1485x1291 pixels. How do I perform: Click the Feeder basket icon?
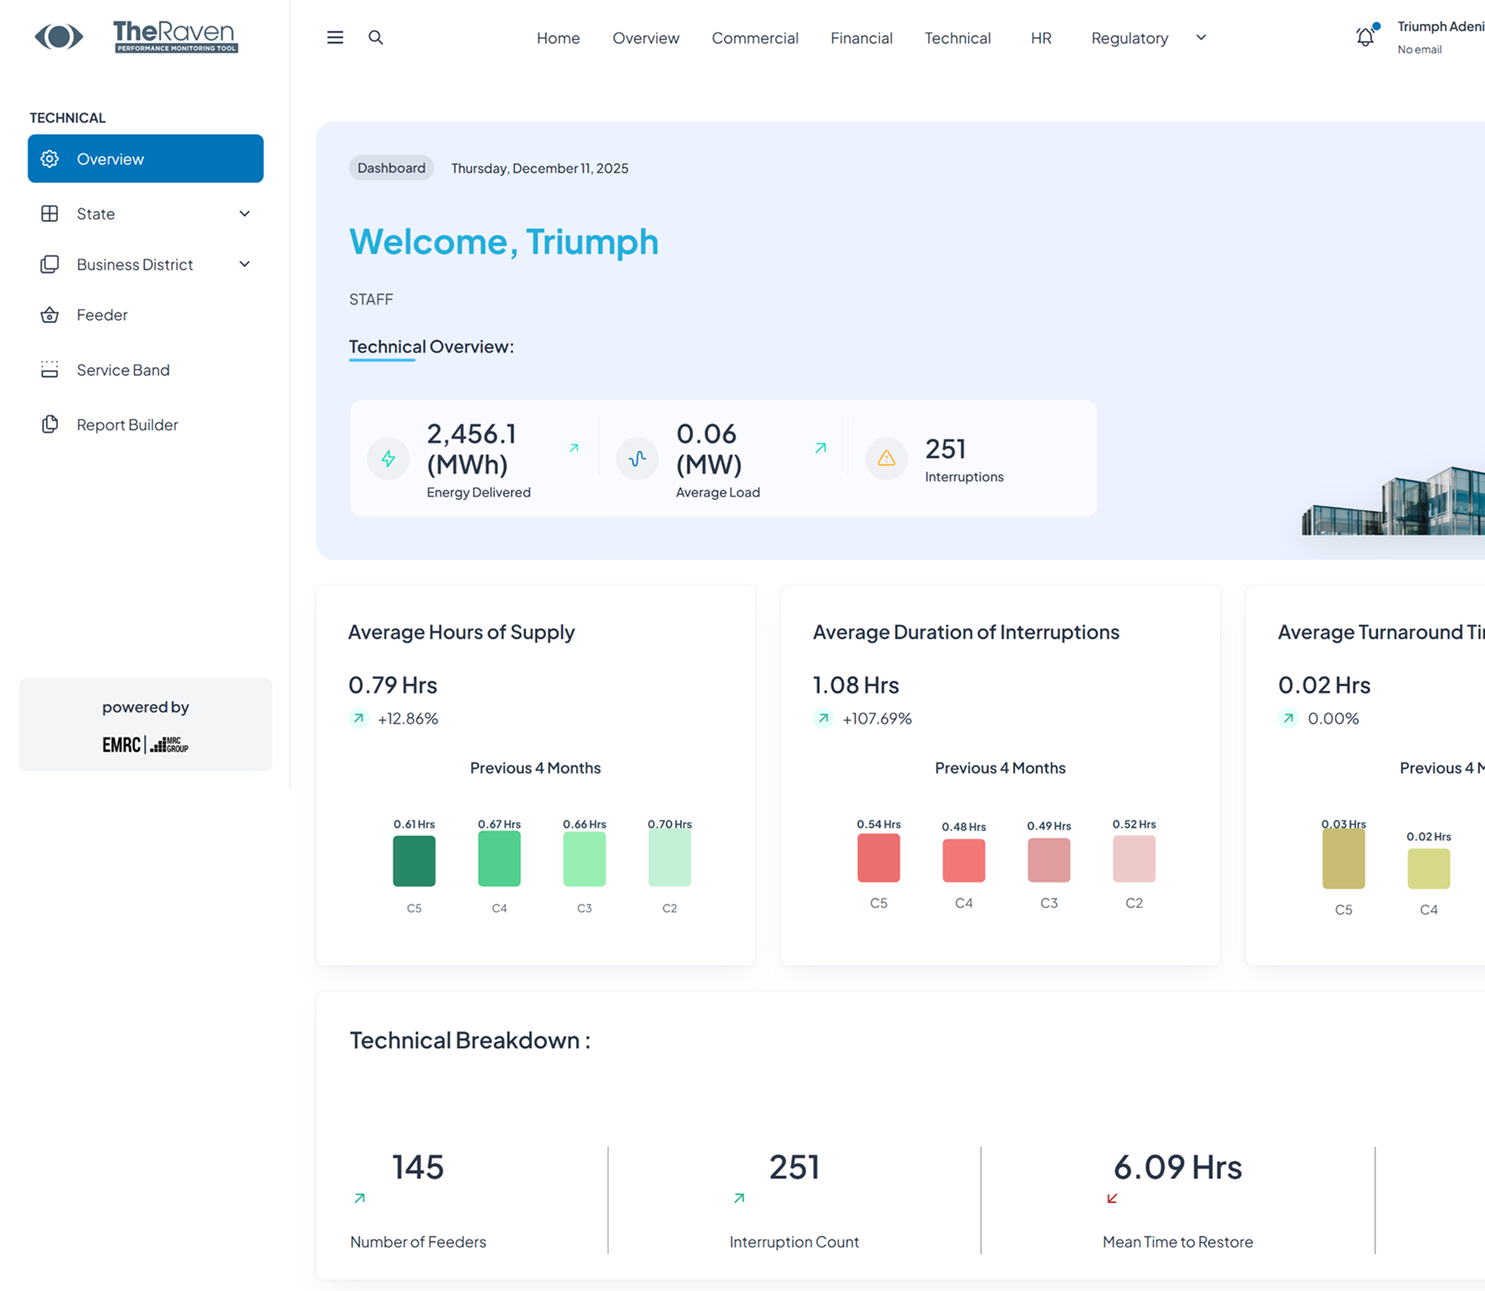[50, 315]
